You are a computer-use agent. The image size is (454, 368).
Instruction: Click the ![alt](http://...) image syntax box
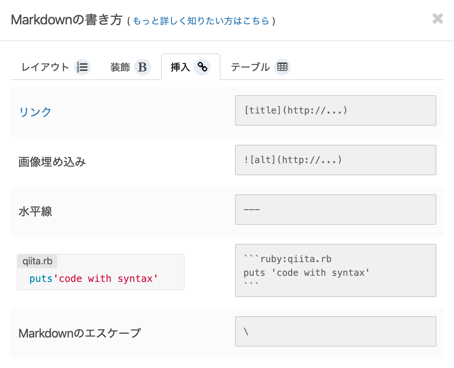click(335, 160)
